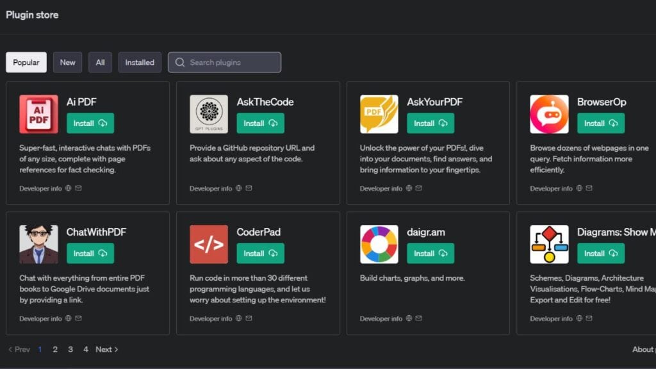
Task: Open CoderPad developer email icon
Action: click(x=249, y=318)
